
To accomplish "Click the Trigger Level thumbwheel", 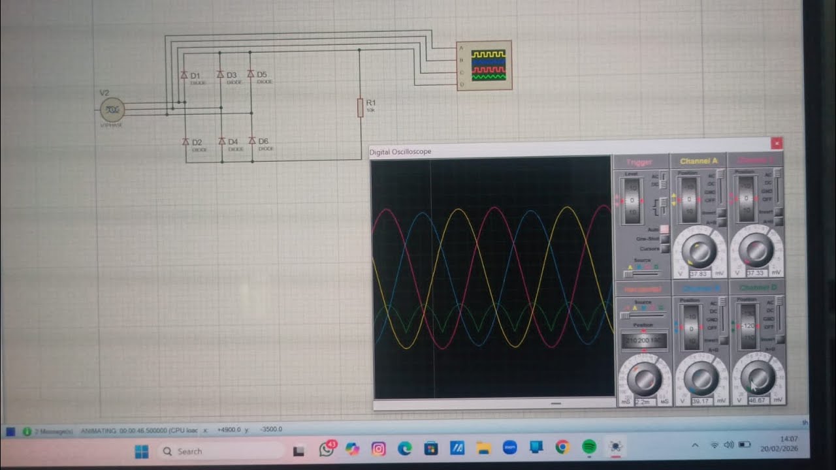I will 632,201.
